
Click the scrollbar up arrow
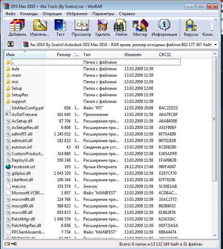click(x=215, y=54)
